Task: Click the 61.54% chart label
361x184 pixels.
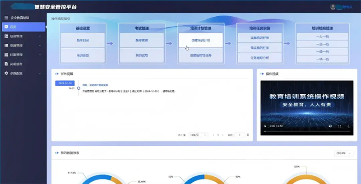Action: click(72, 172)
